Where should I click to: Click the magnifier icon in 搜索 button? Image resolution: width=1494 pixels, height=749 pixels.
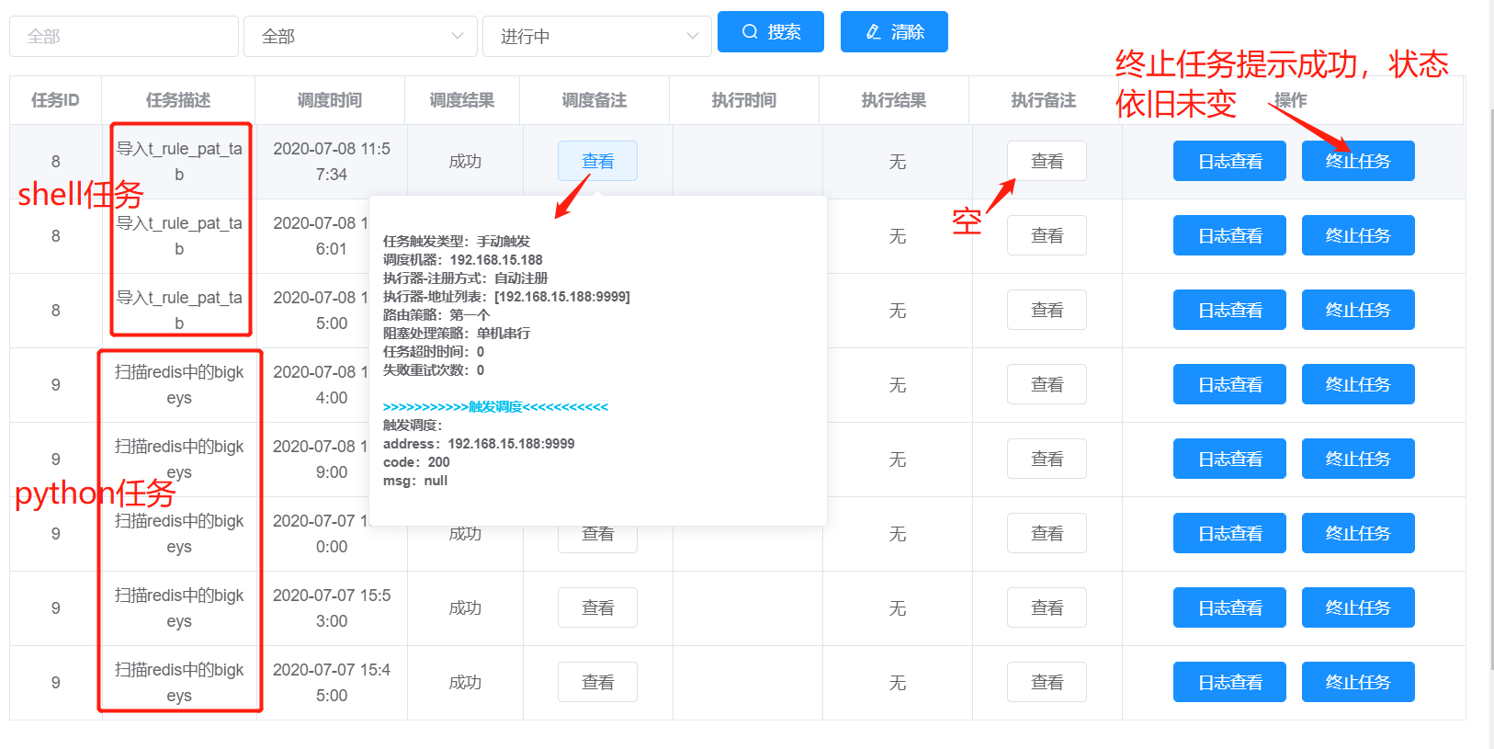pos(750,32)
